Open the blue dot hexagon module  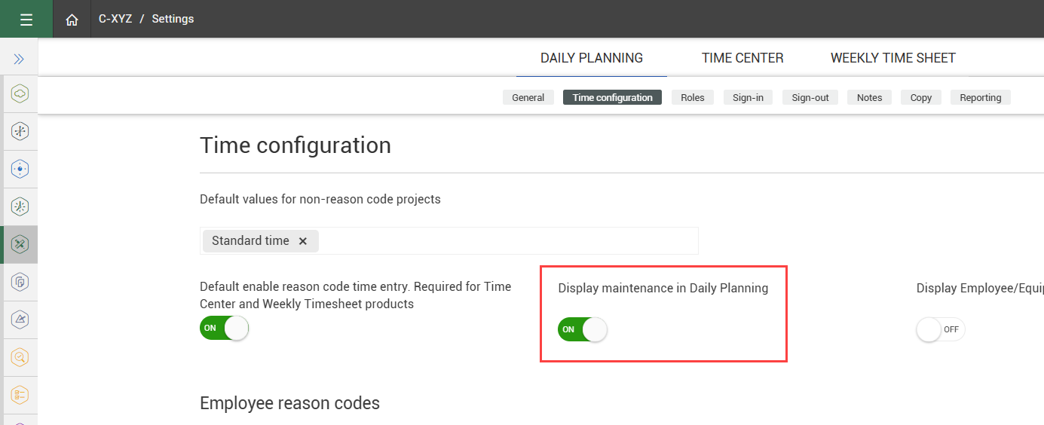coord(20,169)
